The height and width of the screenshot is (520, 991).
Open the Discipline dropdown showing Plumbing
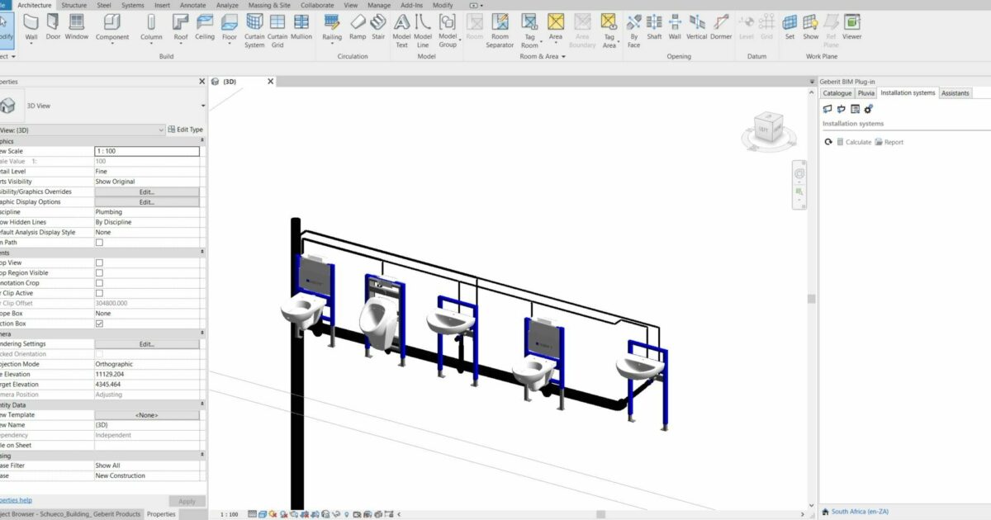pyautogui.click(x=147, y=211)
